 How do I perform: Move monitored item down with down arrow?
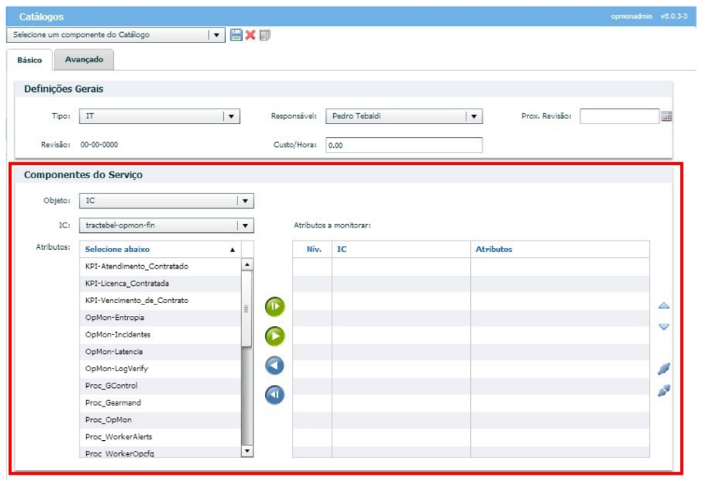click(x=664, y=327)
